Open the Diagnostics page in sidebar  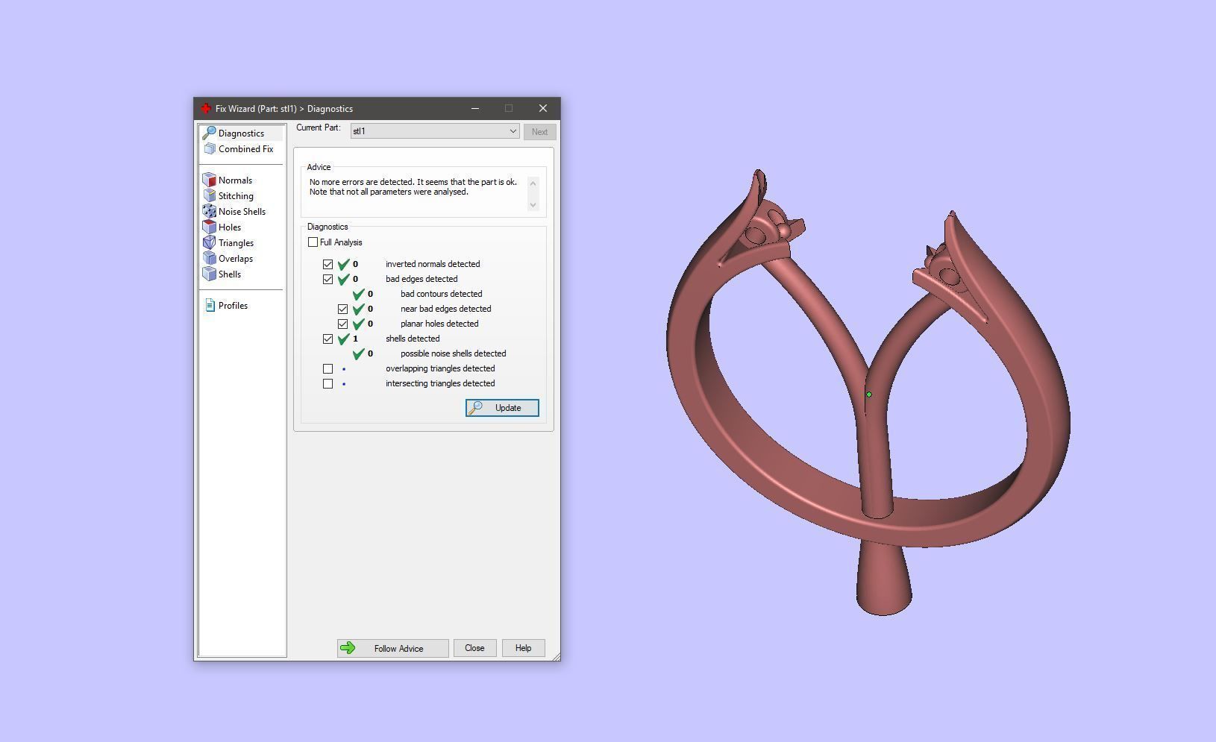click(x=241, y=133)
